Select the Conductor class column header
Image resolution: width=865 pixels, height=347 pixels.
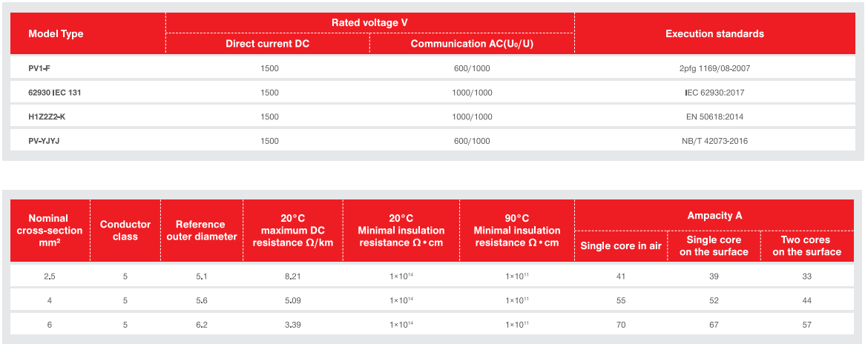coord(125,230)
